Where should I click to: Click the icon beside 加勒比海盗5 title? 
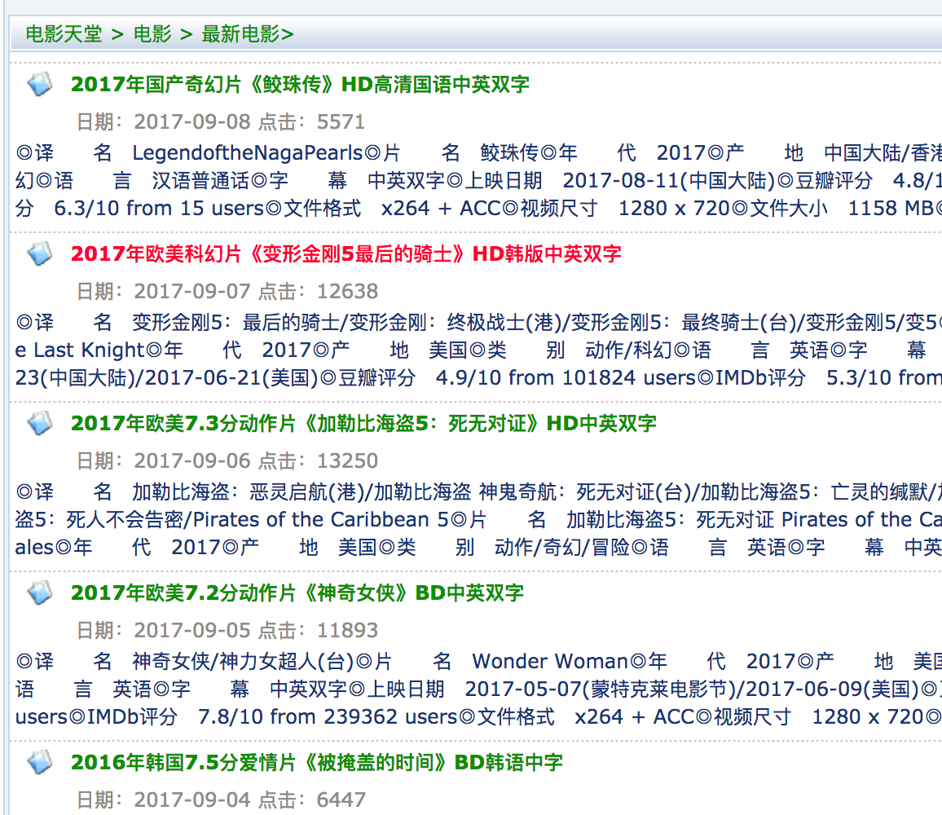click(40, 423)
